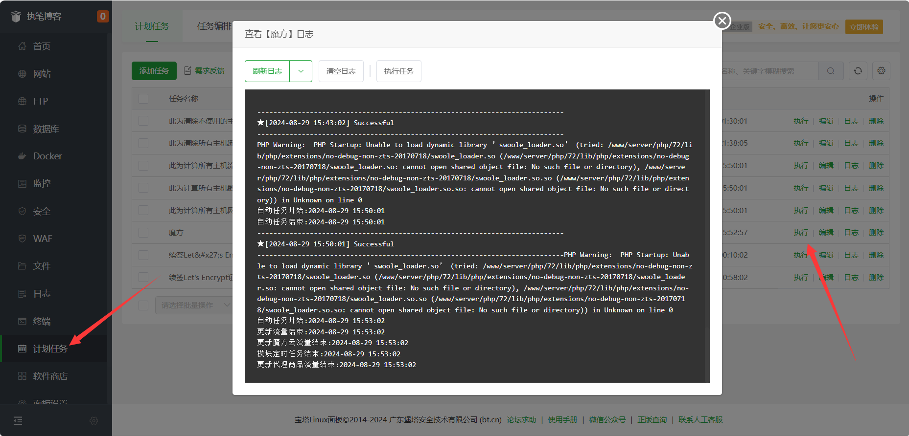Open the 监控 monitoring icon

[22, 184]
